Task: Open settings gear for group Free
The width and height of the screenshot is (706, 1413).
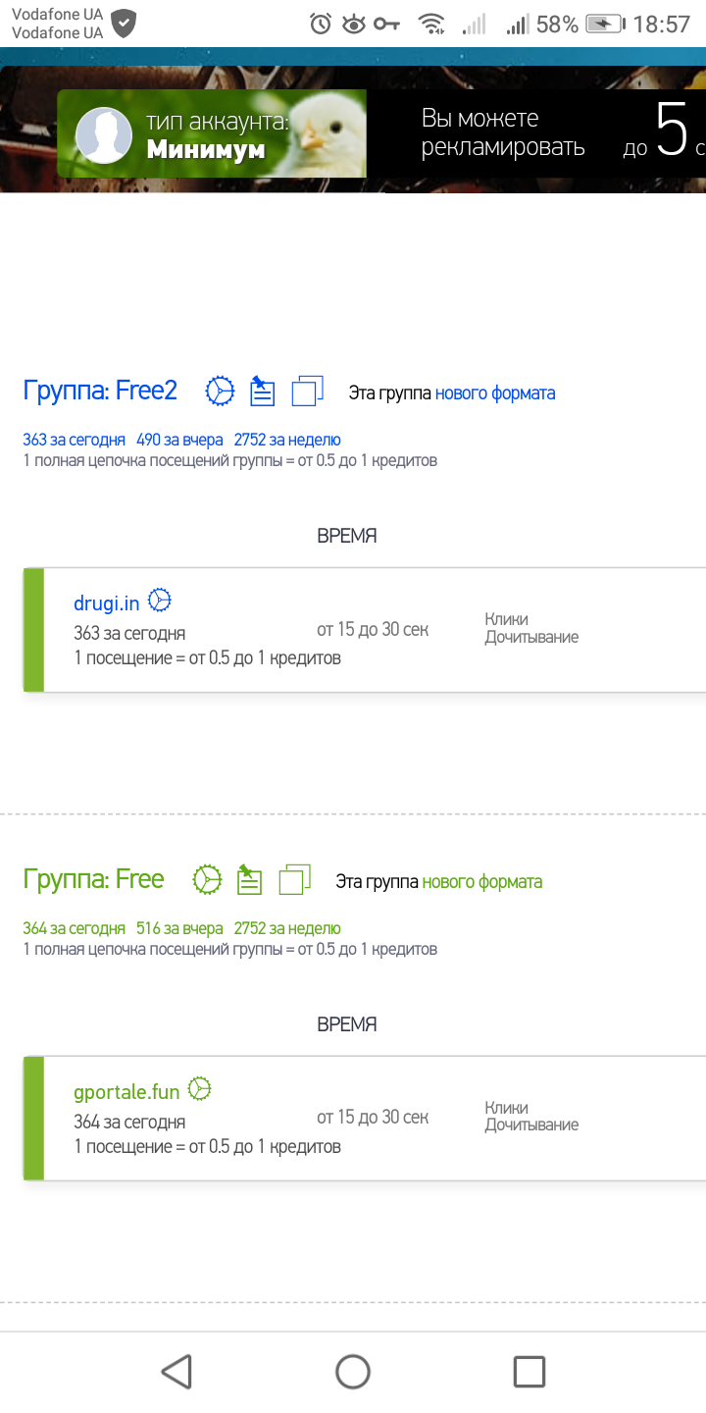Action: tap(207, 880)
